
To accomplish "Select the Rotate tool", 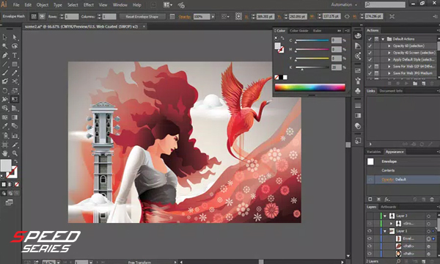I will coord(5,90).
